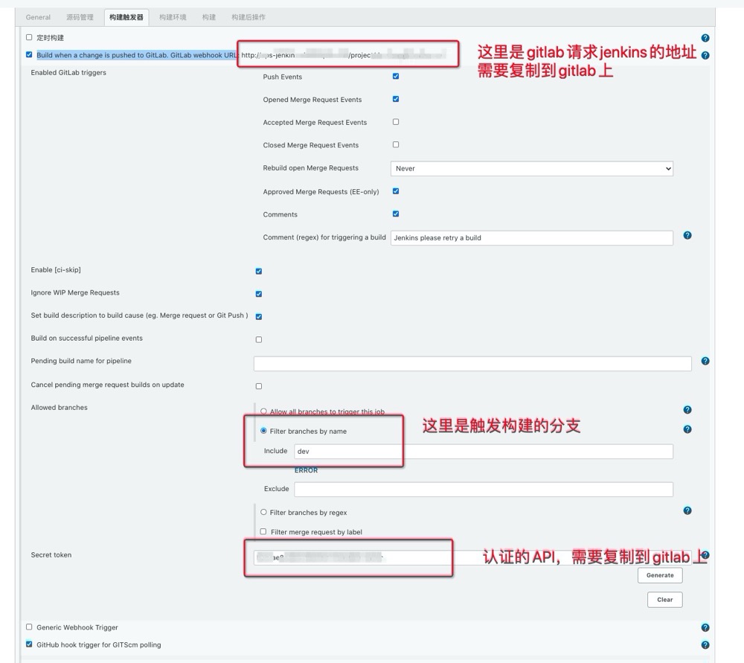This screenshot has width=744, height=663.
Task: Enable Build on successful pipeline events
Action: click(x=259, y=339)
